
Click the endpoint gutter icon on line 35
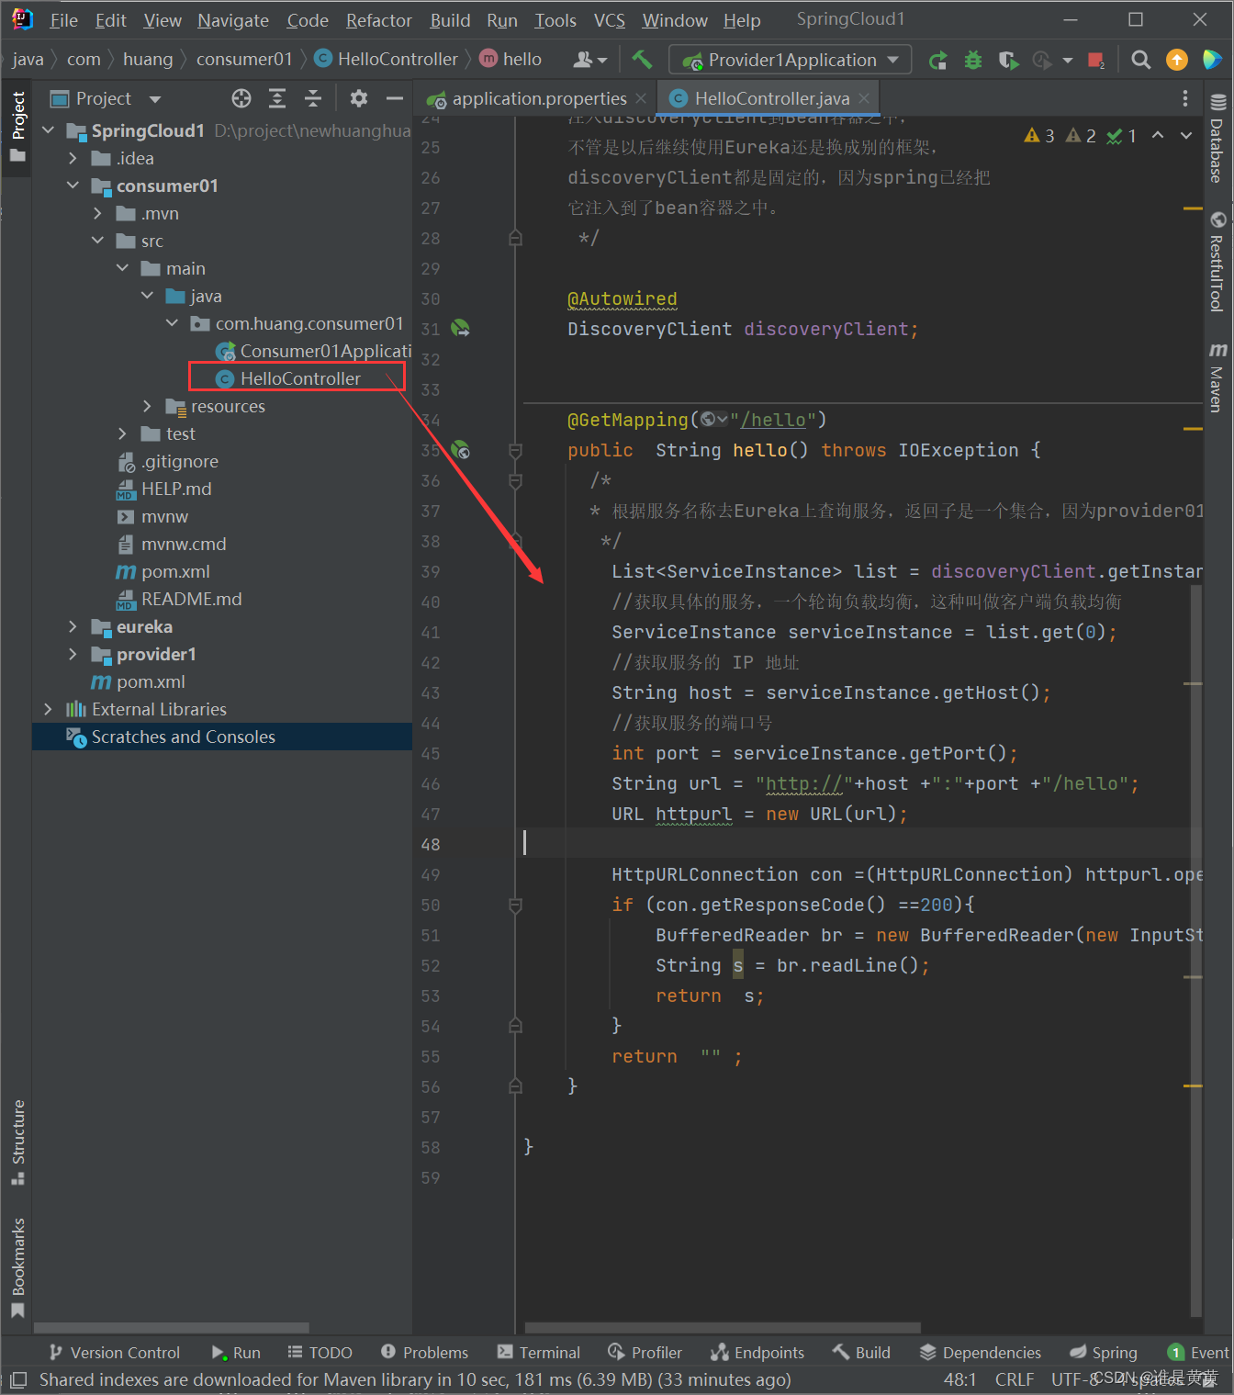click(x=461, y=450)
